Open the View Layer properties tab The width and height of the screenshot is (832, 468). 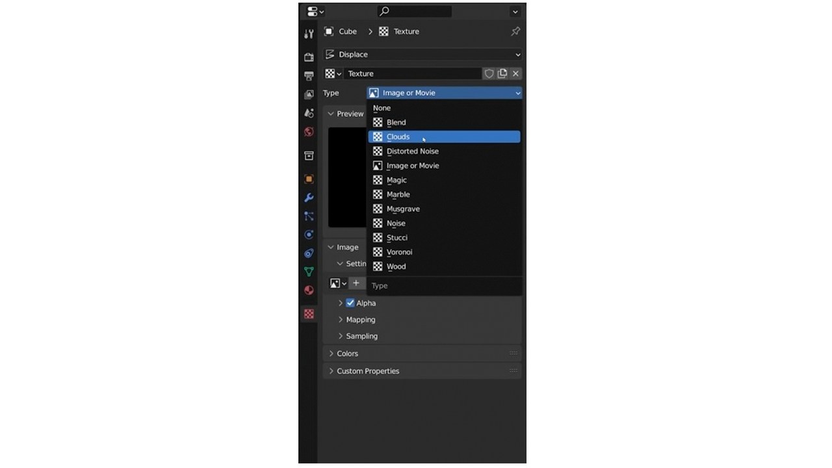[x=309, y=95]
